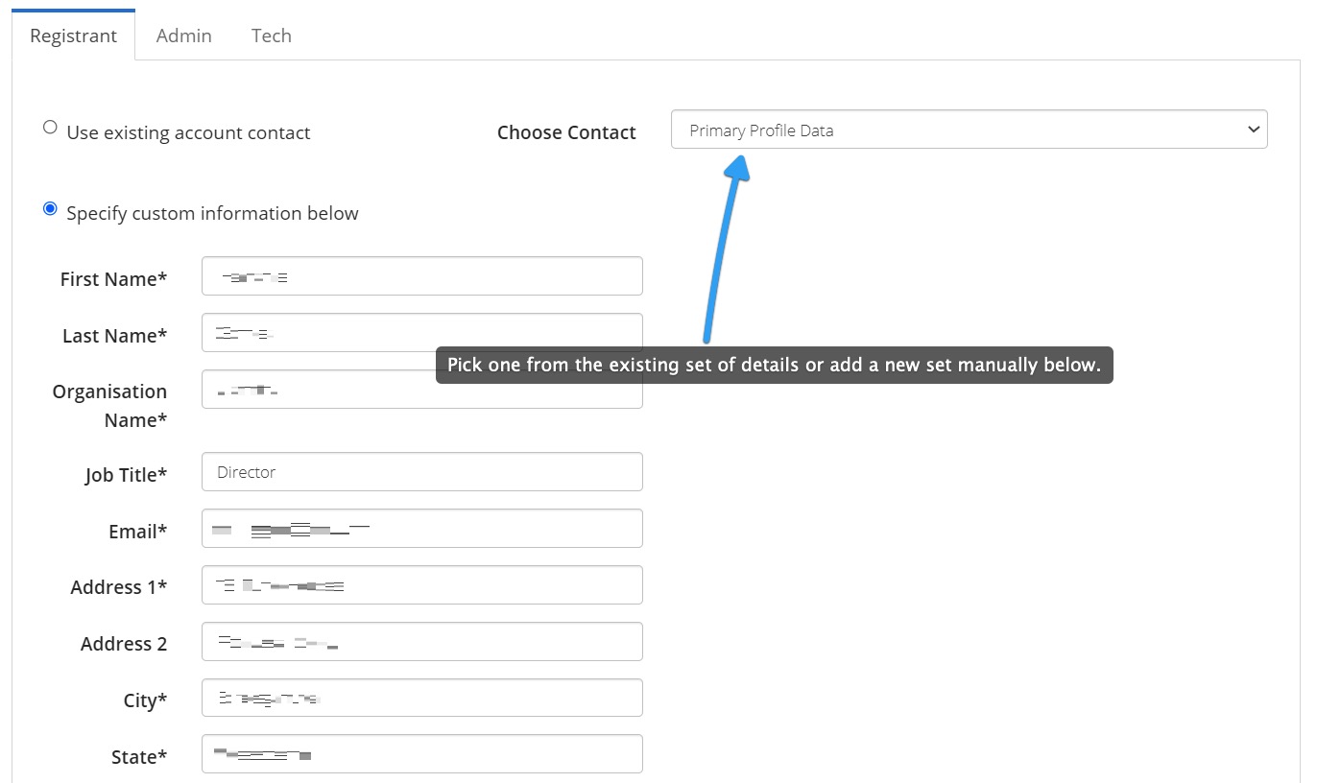The image size is (1317, 783).
Task: Click the blue arrow pointing at dropdown
Action: (x=722, y=249)
